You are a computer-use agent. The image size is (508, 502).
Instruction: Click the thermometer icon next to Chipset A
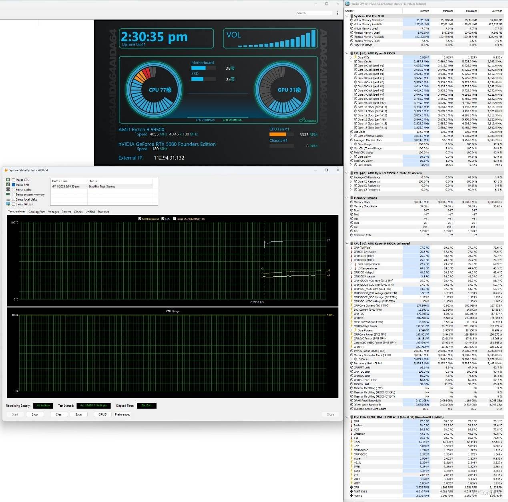coord(351,434)
